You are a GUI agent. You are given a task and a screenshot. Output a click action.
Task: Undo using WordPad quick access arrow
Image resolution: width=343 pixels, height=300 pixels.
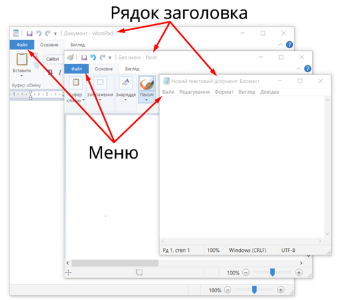(x=39, y=34)
